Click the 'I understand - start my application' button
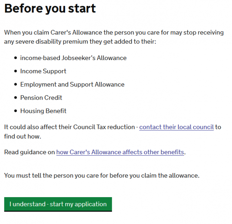This screenshot has height=224, width=232. [x=58, y=204]
